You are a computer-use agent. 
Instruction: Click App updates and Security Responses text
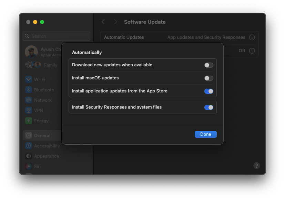tap(206, 37)
